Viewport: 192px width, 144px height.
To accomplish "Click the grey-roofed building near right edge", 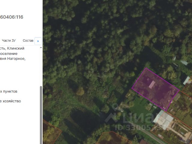I will 187,80.
